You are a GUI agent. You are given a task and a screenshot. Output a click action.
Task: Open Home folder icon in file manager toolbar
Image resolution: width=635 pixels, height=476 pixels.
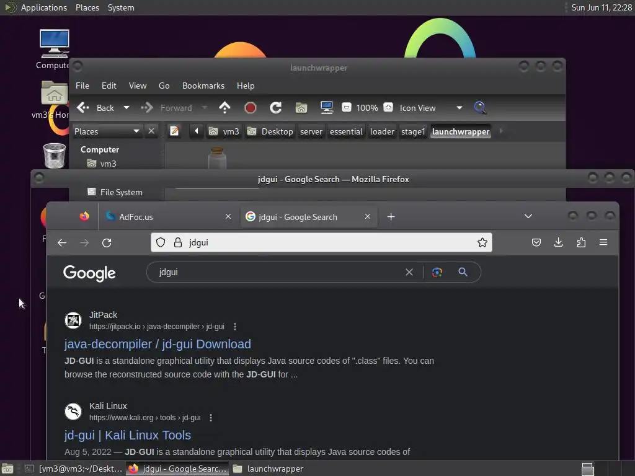(301, 108)
